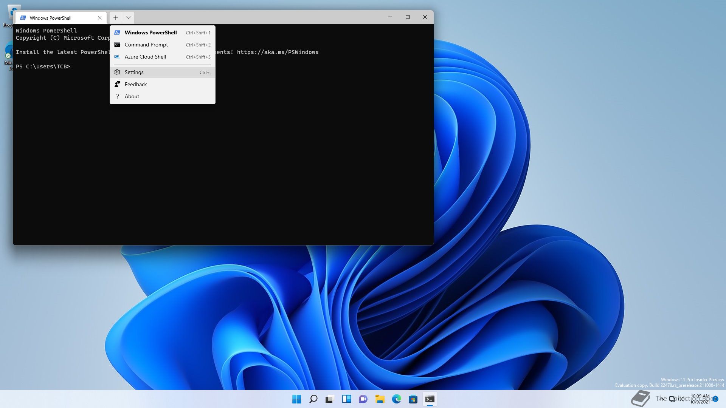Screen dimensions: 726x408
Task: Open taskbar Search
Action: (313, 399)
